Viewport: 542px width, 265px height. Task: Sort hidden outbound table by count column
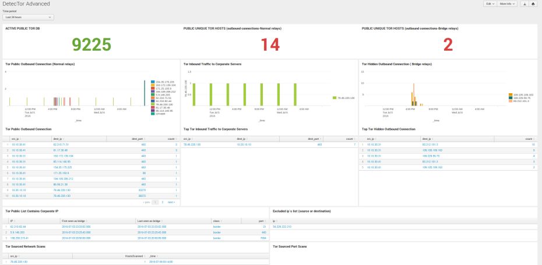tap(529, 139)
